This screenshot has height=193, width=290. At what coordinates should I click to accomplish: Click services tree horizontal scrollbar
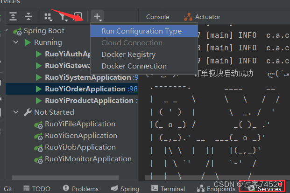coord(65,178)
